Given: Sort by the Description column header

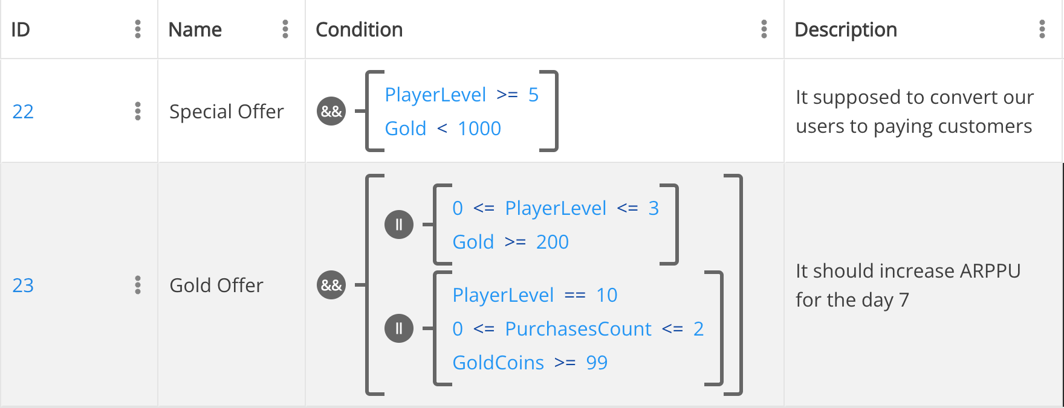Looking at the screenshot, I should pos(845,30).
